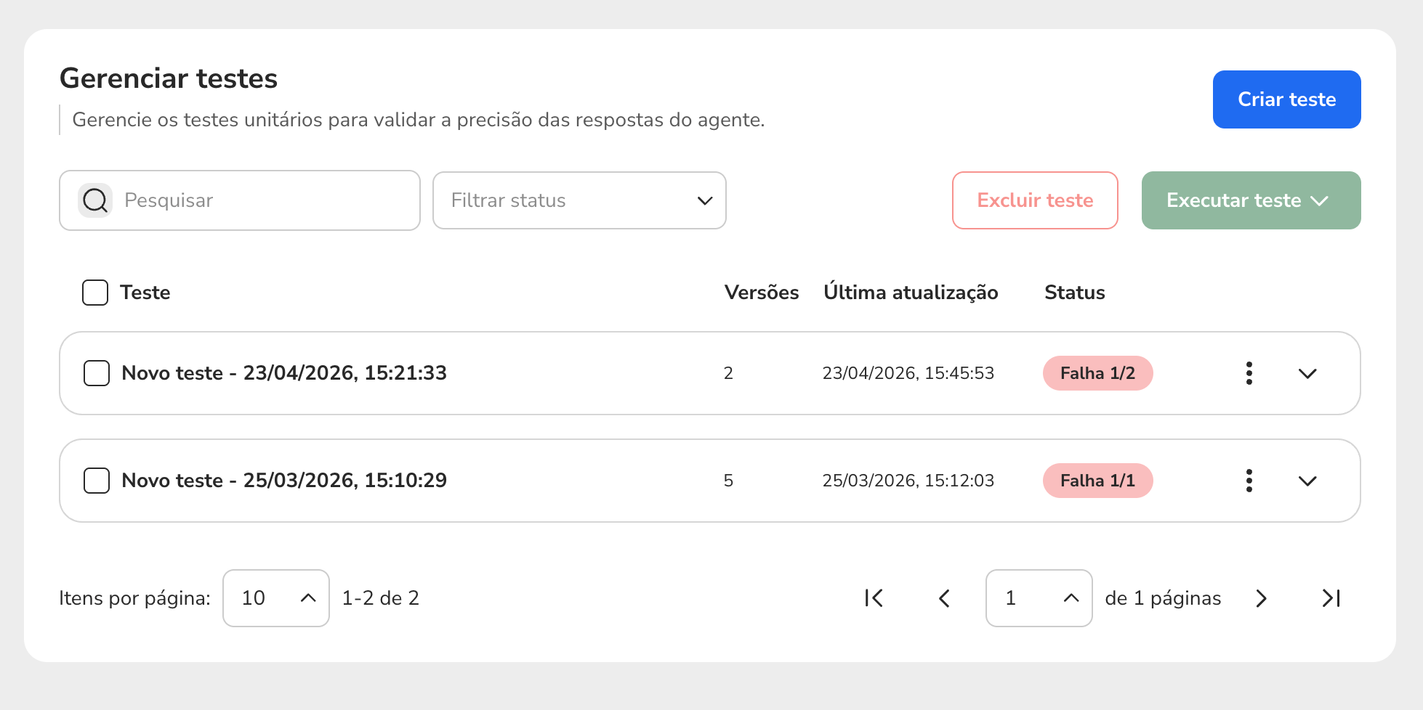Image resolution: width=1423 pixels, height=710 pixels.
Task: Open the Filtrar status dropdown
Action: 579,200
